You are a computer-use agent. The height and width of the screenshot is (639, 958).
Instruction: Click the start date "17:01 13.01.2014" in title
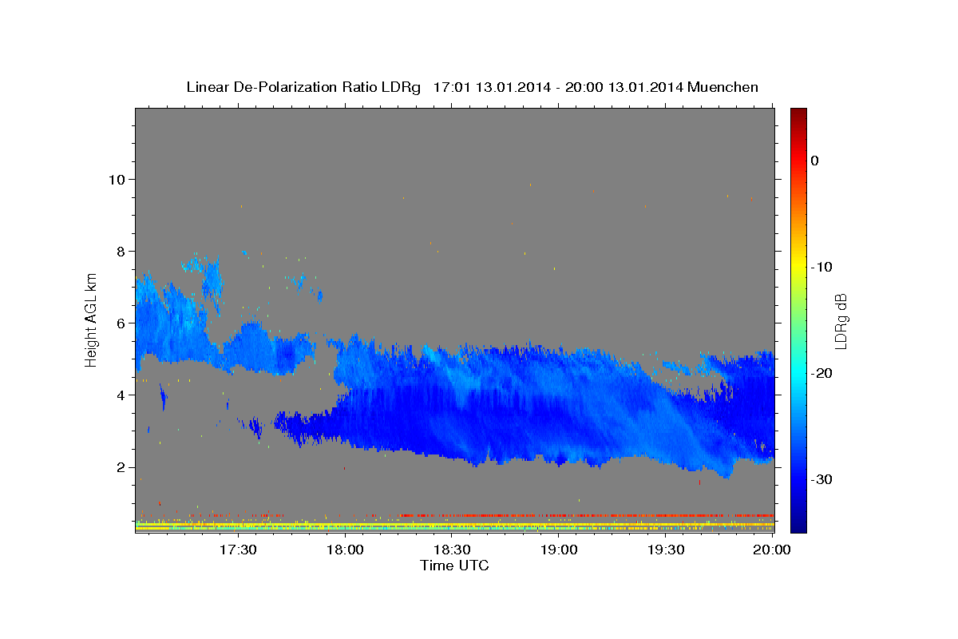coord(492,87)
